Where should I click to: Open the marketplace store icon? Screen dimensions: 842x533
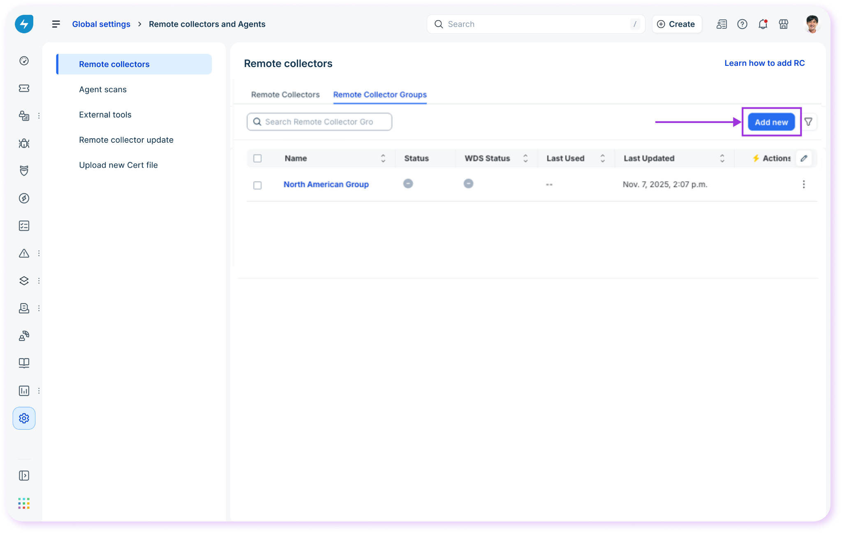pyautogui.click(x=784, y=24)
